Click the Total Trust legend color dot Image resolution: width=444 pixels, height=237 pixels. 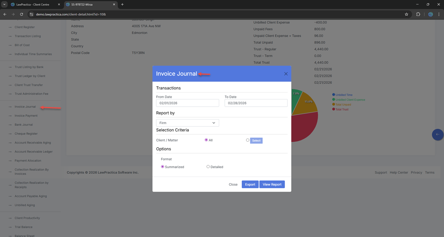[x=333, y=109]
